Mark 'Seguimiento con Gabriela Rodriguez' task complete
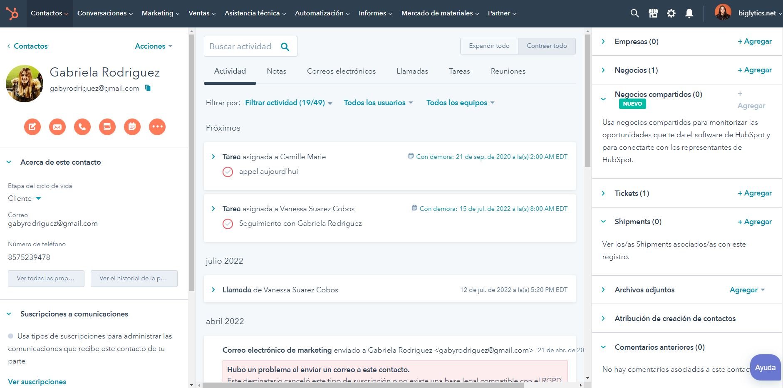The width and height of the screenshot is (783, 388). click(x=228, y=224)
